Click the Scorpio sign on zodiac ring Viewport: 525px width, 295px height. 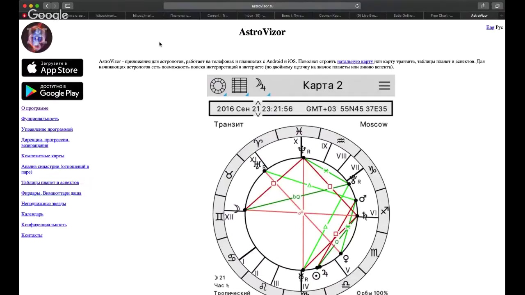(x=374, y=254)
